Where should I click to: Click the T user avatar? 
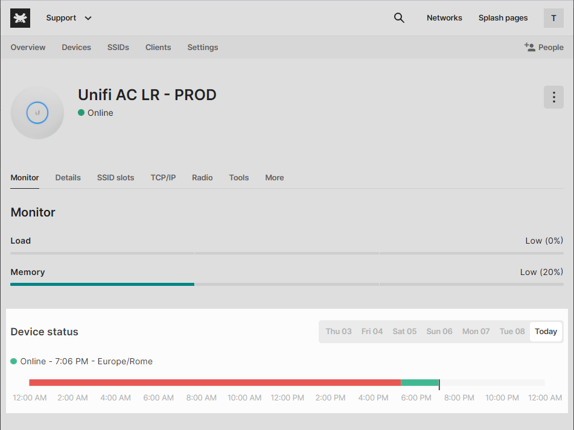(x=553, y=18)
